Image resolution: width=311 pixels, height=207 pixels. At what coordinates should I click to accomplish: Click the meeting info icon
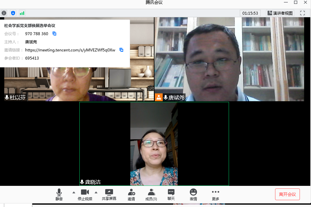tap(4, 13)
